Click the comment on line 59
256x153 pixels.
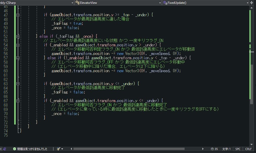108,66
